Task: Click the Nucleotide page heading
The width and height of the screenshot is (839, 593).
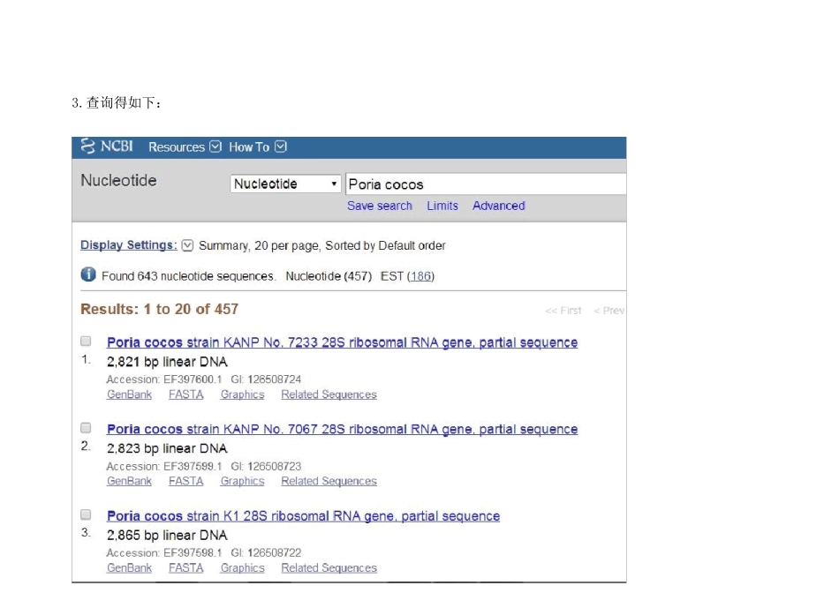Action: (x=119, y=180)
